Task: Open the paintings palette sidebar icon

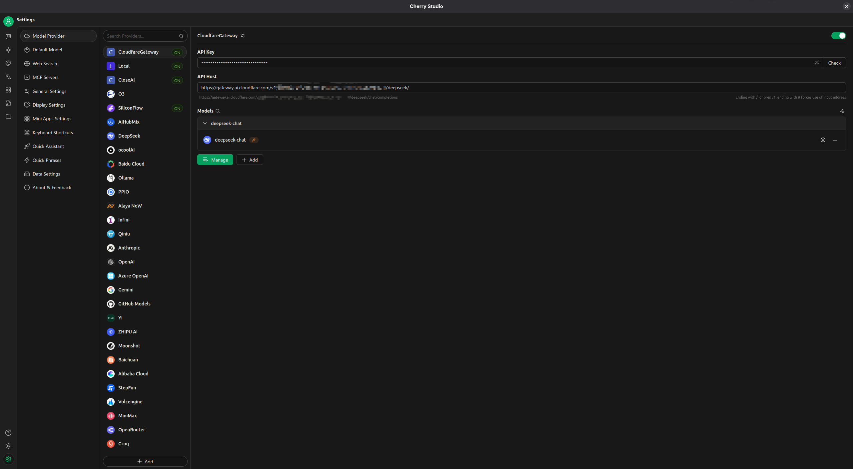Action: (8, 63)
